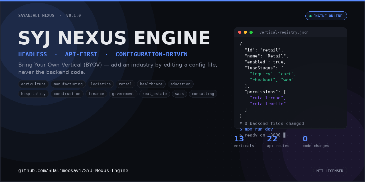The height and width of the screenshot is (182, 365).
Task: Click the 22 api routes stat
Action: point(278,141)
